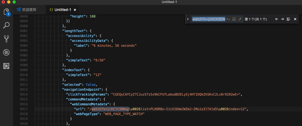The width and height of the screenshot is (302, 126).
Task: Click the "commandMetadata" key
Action: (x=83, y=99)
